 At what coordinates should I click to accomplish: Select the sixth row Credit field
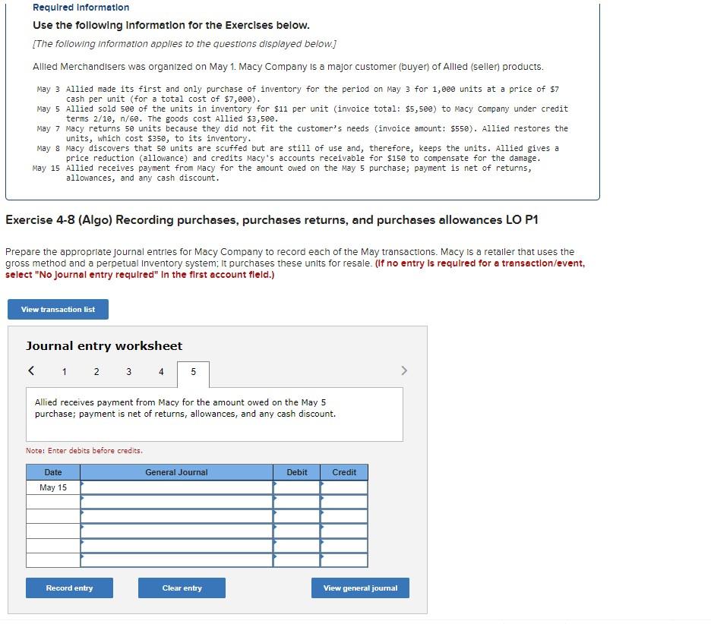click(344, 559)
